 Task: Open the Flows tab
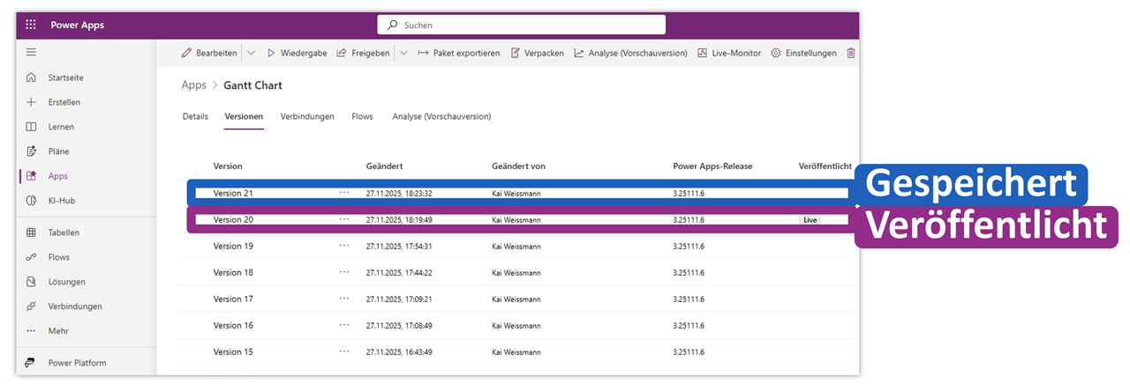(362, 116)
